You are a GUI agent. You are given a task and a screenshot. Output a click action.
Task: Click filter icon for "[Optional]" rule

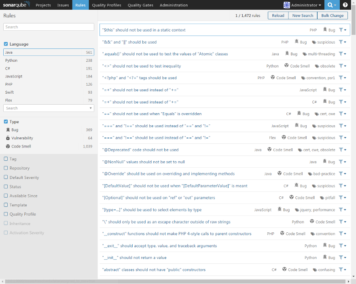(341, 198)
